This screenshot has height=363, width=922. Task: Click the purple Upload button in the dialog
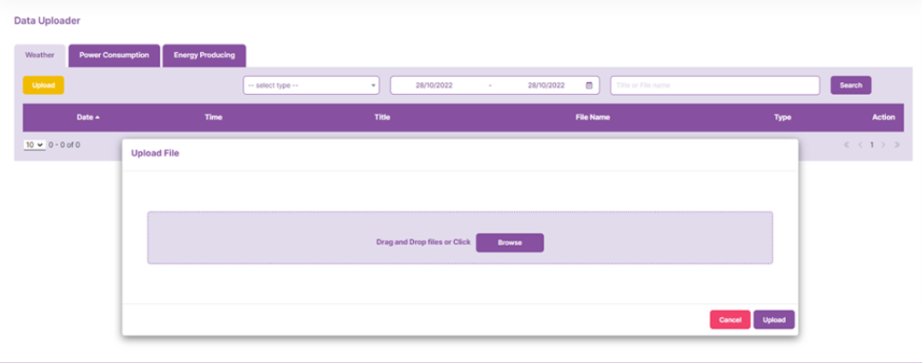pos(774,319)
